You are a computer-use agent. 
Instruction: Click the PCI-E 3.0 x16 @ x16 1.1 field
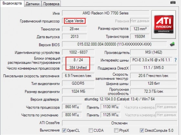pos(151,60)
